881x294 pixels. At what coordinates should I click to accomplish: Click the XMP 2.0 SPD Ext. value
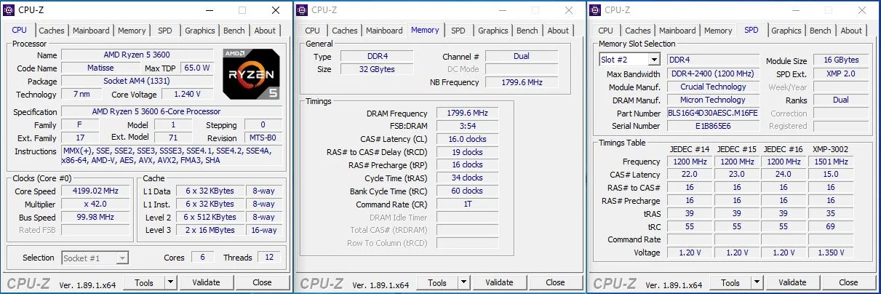[x=841, y=73]
